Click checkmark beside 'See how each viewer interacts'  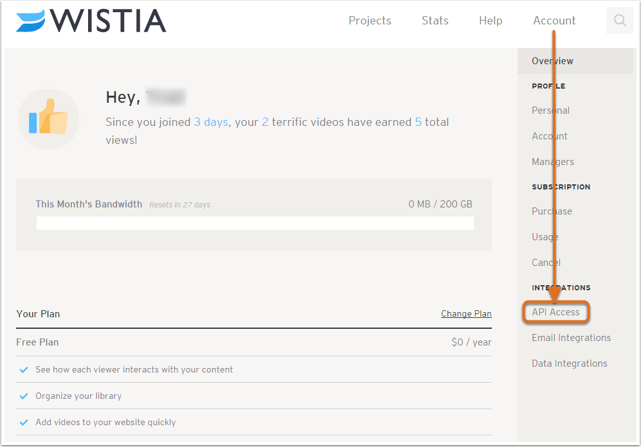coord(24,370)
